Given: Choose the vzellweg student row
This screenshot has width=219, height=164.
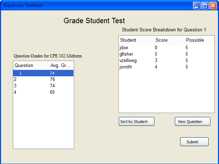Looking at the screenshot, I should pos(166,61).
